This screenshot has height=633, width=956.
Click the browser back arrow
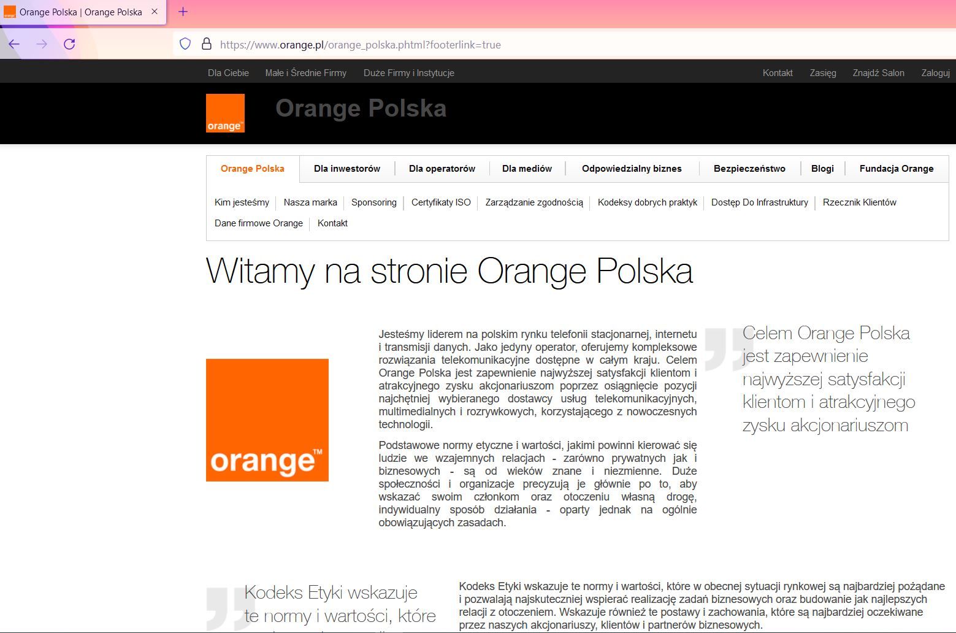(x=14, y=44)
